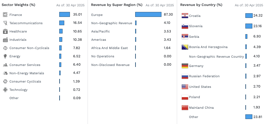Click the Non-Geographic Revenue Country label
Viewport: 265px width, 124px height.
pyautogui.click(x=216, y=57)
